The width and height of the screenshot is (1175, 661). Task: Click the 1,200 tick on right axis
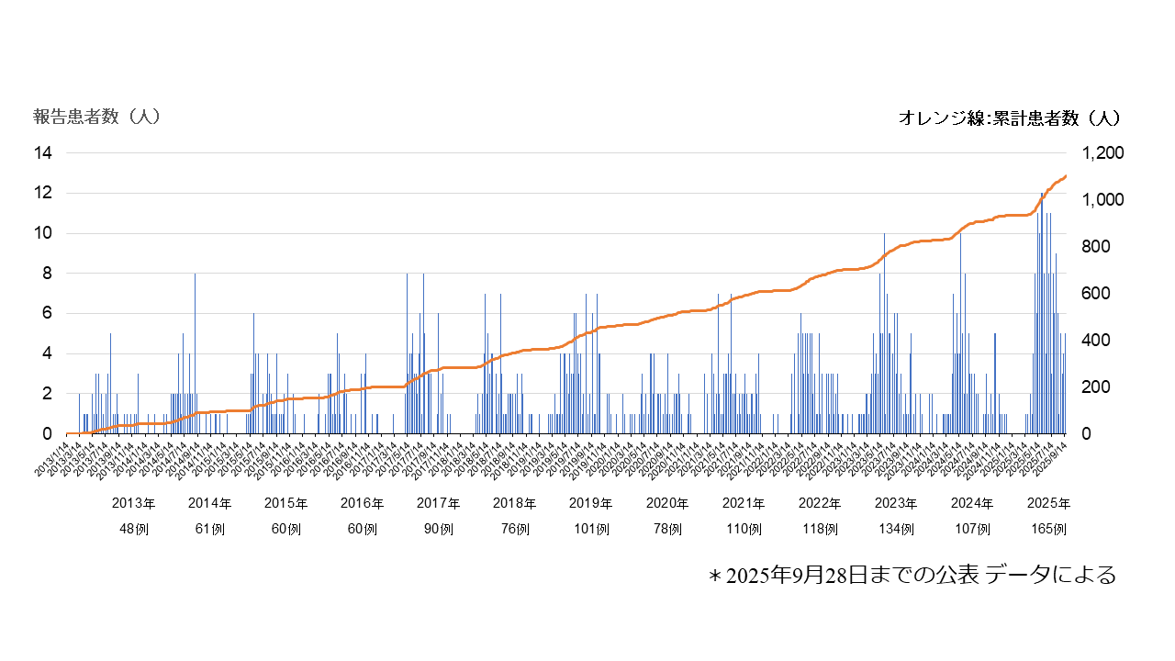point(1102,153)
